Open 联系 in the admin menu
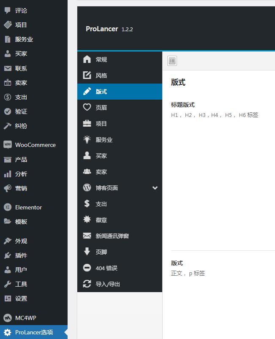275x339 pixels. pos(34,68)
